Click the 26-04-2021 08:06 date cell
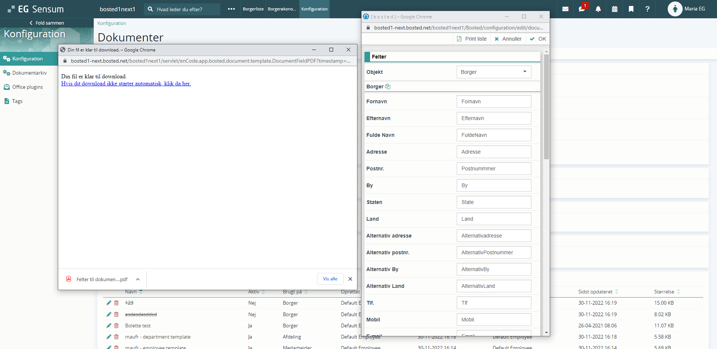 point(597,326)
